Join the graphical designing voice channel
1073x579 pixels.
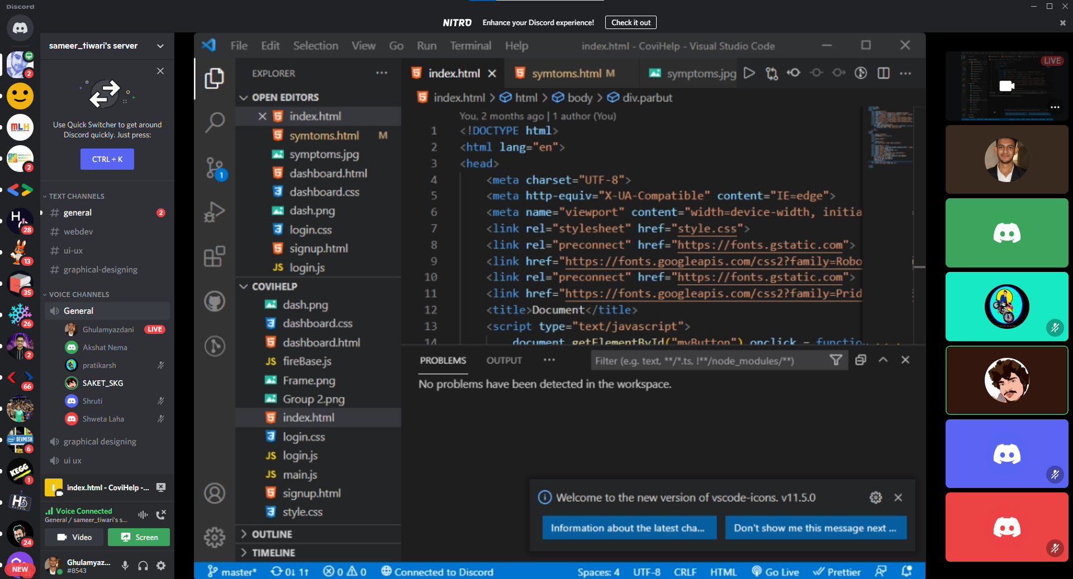(x=107, y=441)
